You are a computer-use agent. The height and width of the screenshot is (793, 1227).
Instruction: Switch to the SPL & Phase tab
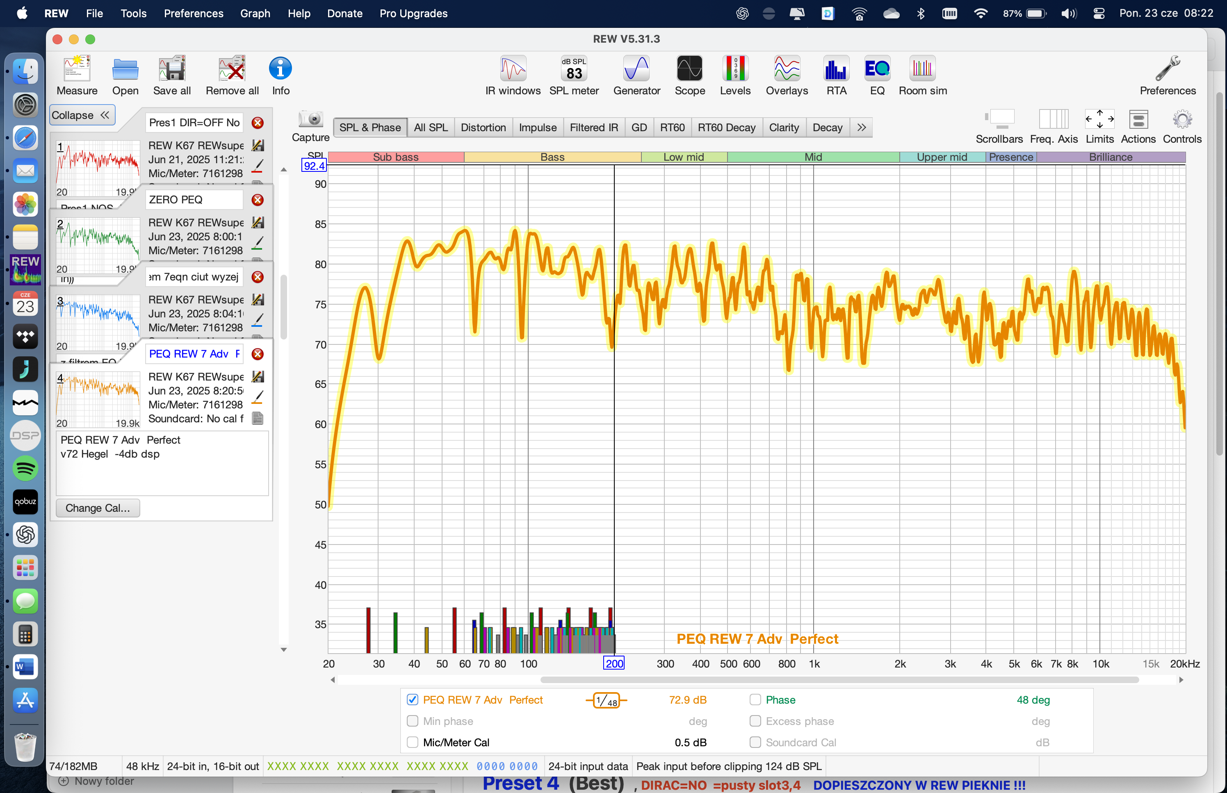pyautogui.click(x=369, y=127)
